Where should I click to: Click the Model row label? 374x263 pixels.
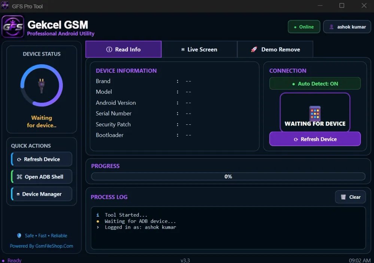click(104, 92)
